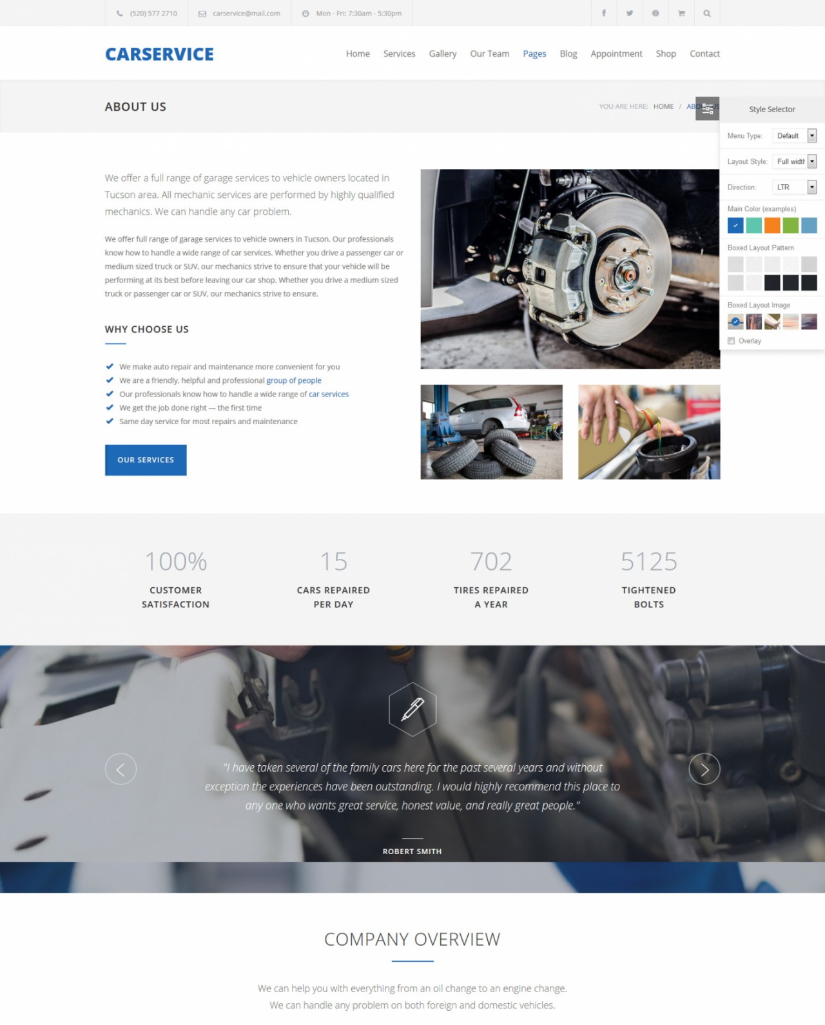Show previous testimonial with left arrow
Screen dimensions: 825x1025
(x=121, y=769)
